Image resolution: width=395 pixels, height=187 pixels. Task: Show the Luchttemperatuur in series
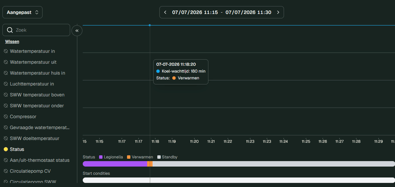(x=29, y=84)
